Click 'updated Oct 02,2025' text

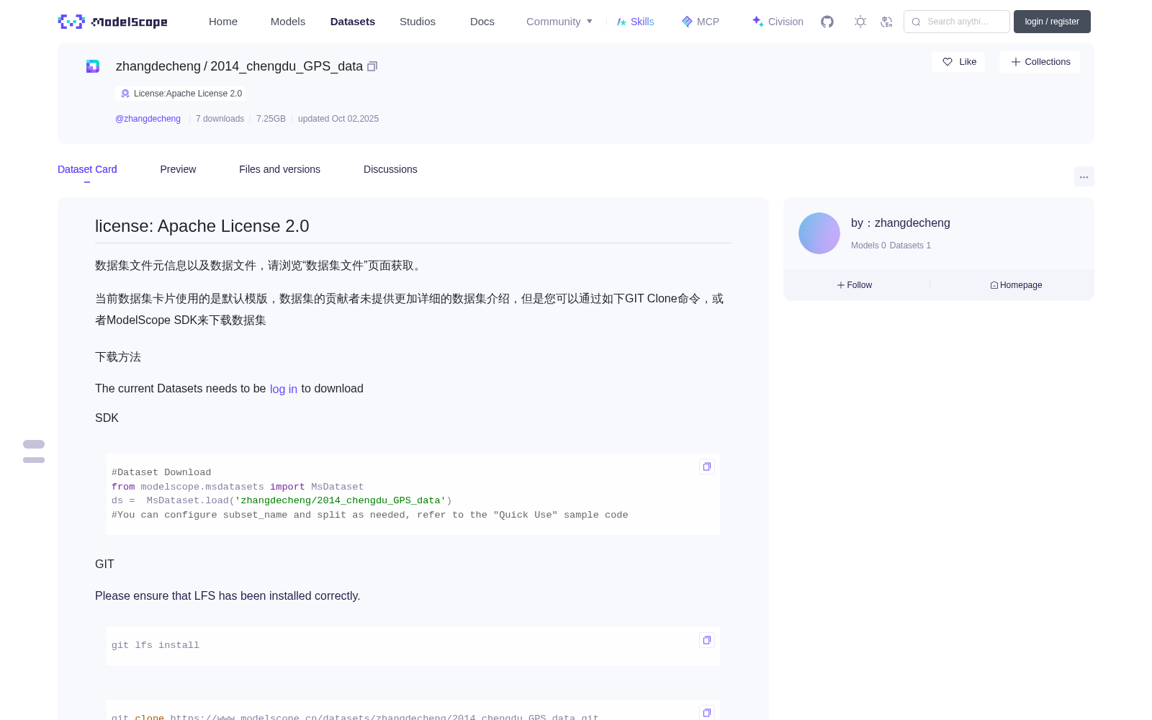(338, 119)
